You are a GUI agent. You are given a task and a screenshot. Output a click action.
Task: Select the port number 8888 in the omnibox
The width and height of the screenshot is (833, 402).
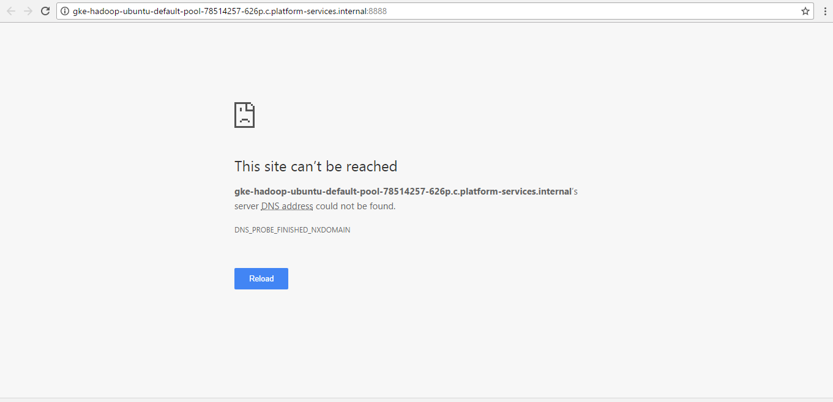click(x=377, y=10)
